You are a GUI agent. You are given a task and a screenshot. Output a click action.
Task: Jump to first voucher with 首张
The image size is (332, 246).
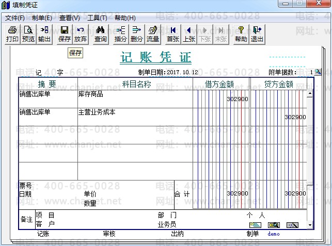click(173, 34)
